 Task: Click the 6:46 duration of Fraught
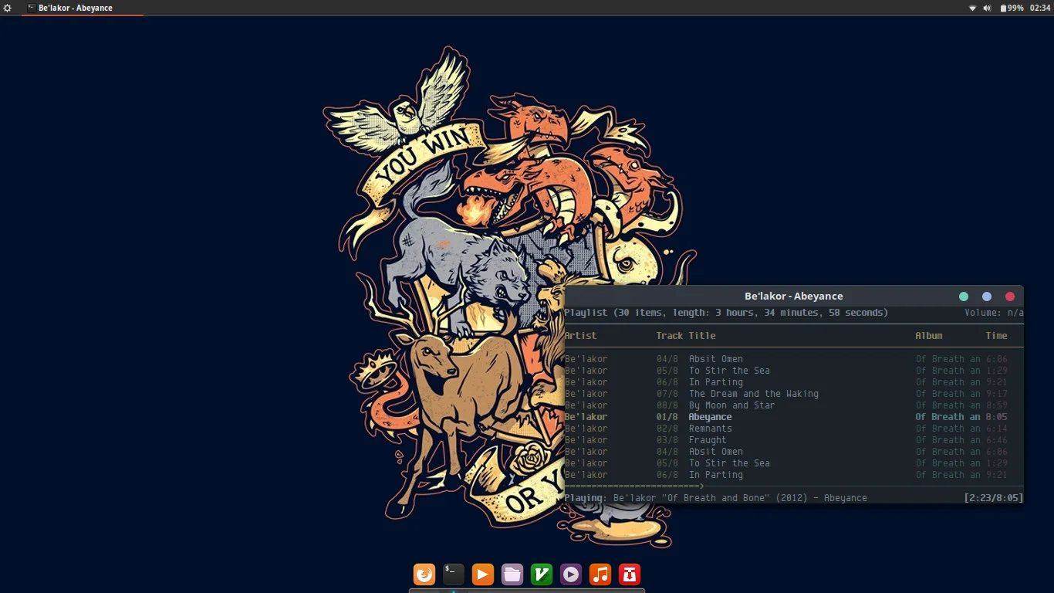996,440
